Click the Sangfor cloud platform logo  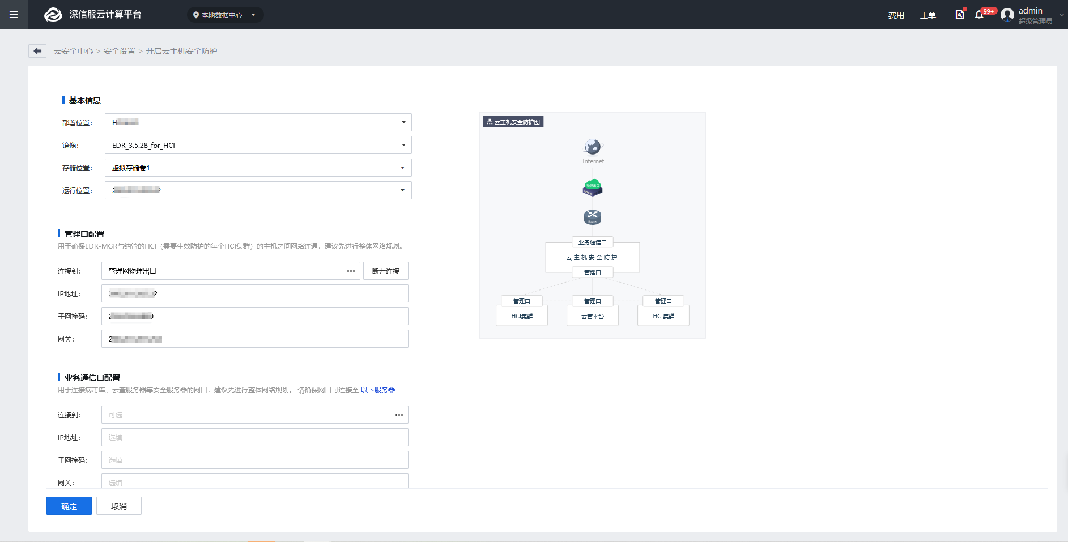click(x=53, y=15)
